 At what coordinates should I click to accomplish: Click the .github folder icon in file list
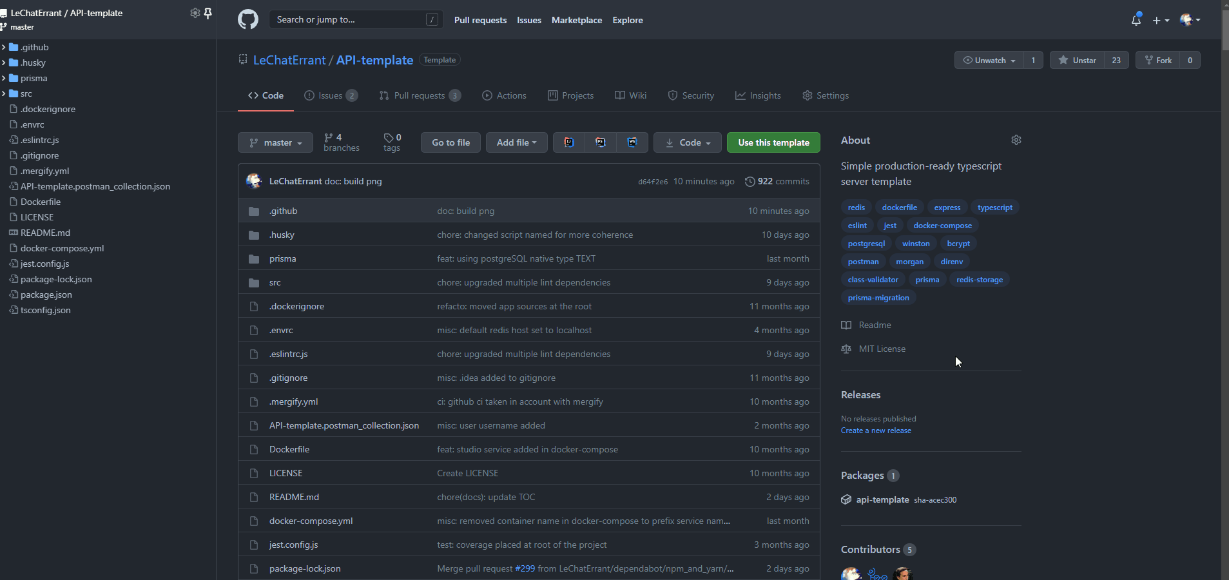254,211
